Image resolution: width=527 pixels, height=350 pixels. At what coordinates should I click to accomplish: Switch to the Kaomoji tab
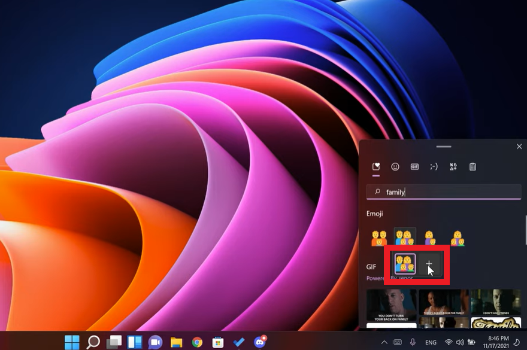[435, 166]
